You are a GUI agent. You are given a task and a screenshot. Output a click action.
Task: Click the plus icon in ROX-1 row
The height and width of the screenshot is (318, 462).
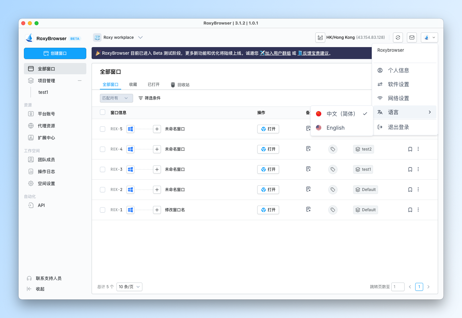point(157,210)
